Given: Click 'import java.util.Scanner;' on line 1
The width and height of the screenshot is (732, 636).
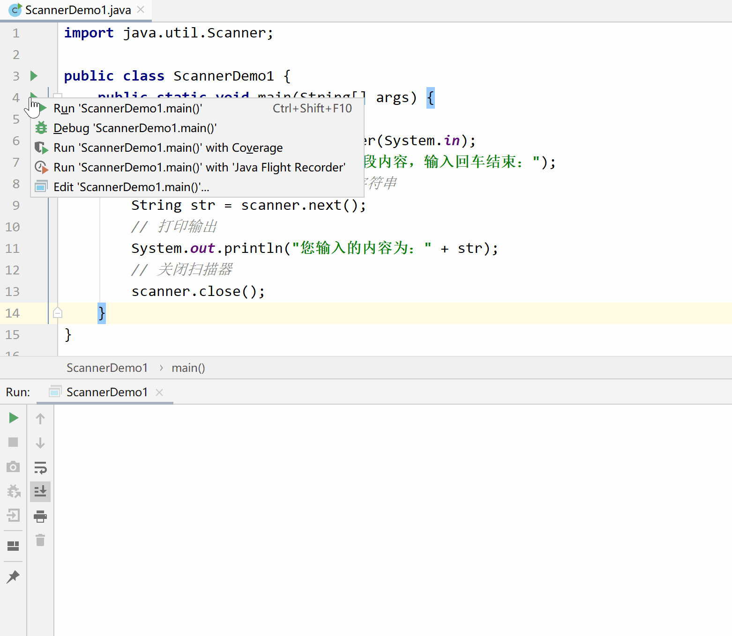Looking at the screenshot, I should pos(169,33).
